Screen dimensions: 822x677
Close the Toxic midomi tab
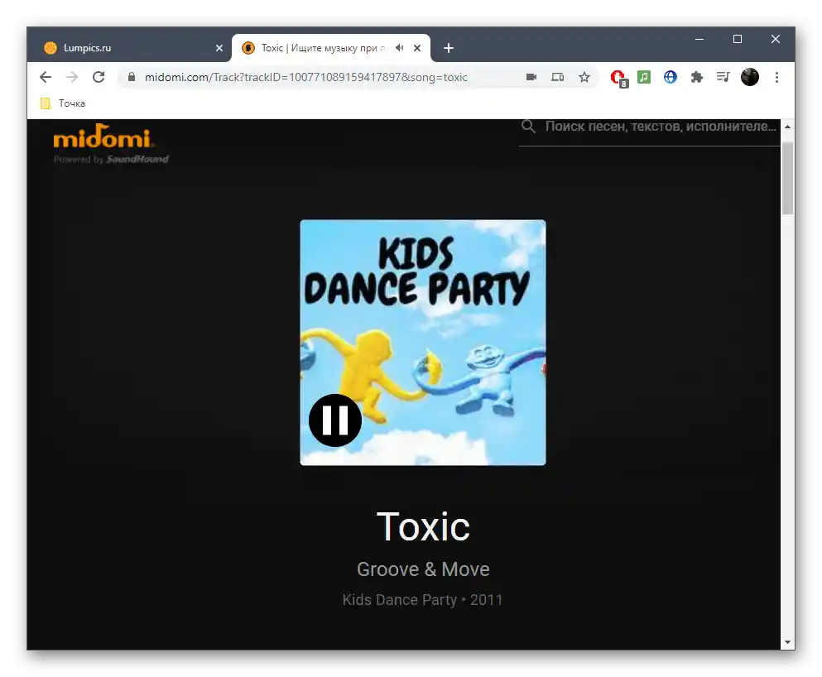point(417,48)
